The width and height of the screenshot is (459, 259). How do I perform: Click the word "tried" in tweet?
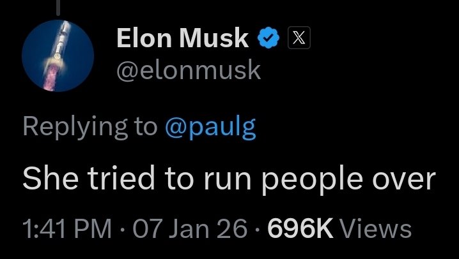click(x=109, y=179)
